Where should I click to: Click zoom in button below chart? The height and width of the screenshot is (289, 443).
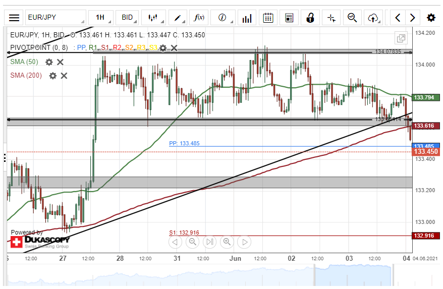click(227, 242)
